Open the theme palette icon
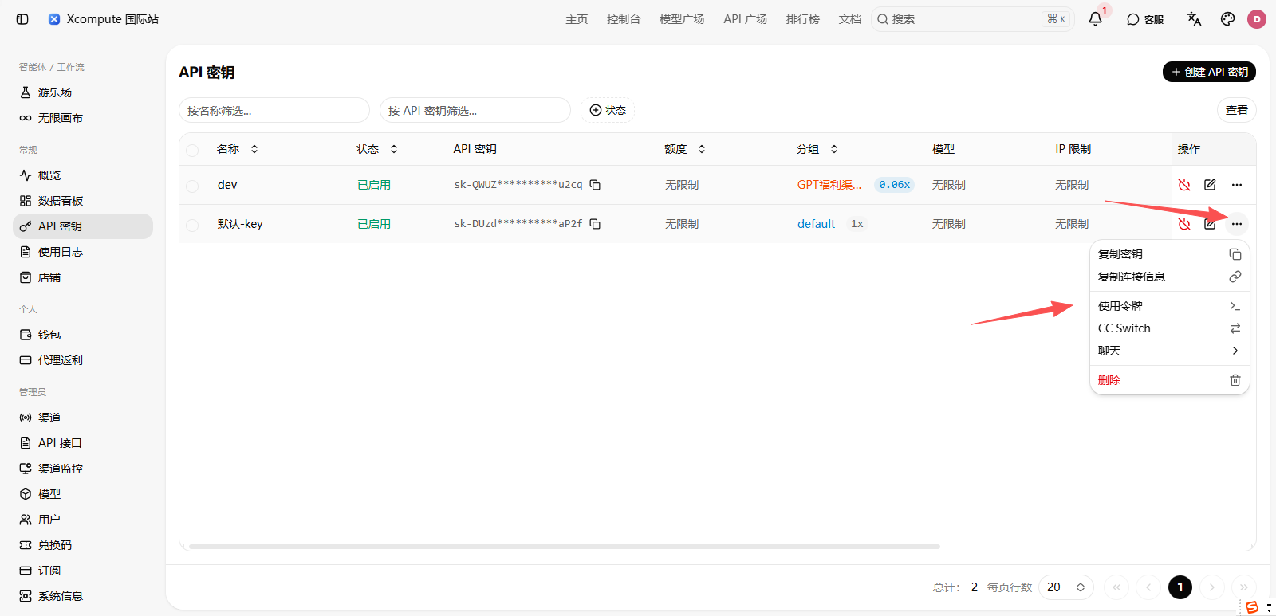 (1227, 19)
